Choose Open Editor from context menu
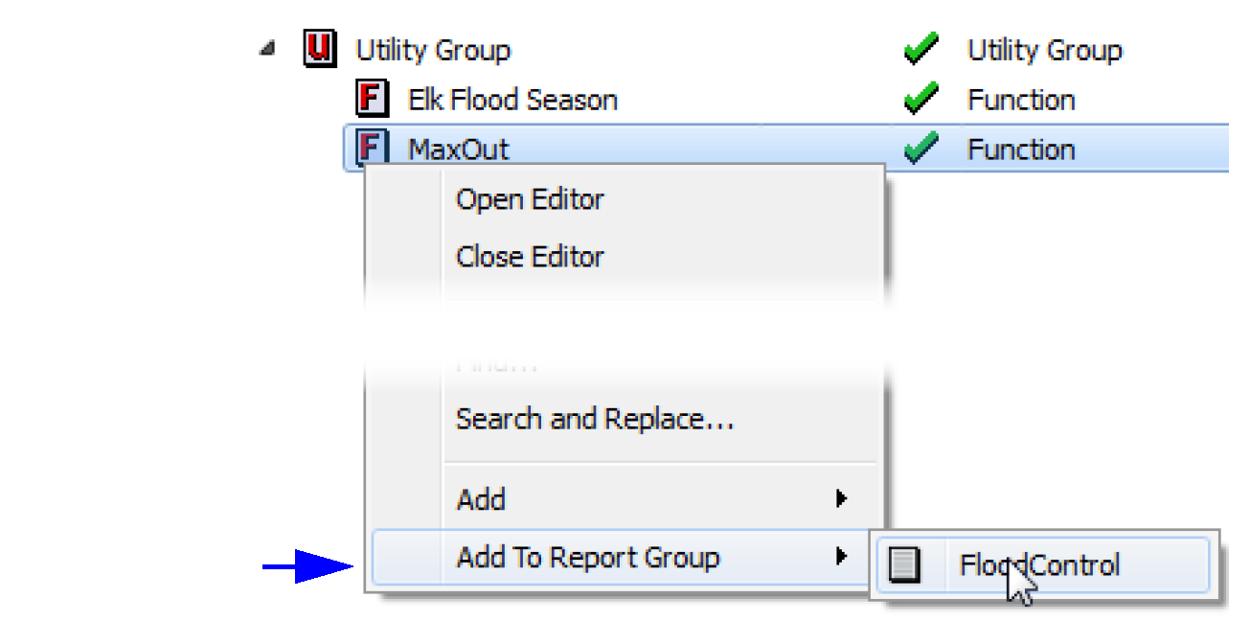The height and width of the screenshot is (621, 1250). (530, 199)
